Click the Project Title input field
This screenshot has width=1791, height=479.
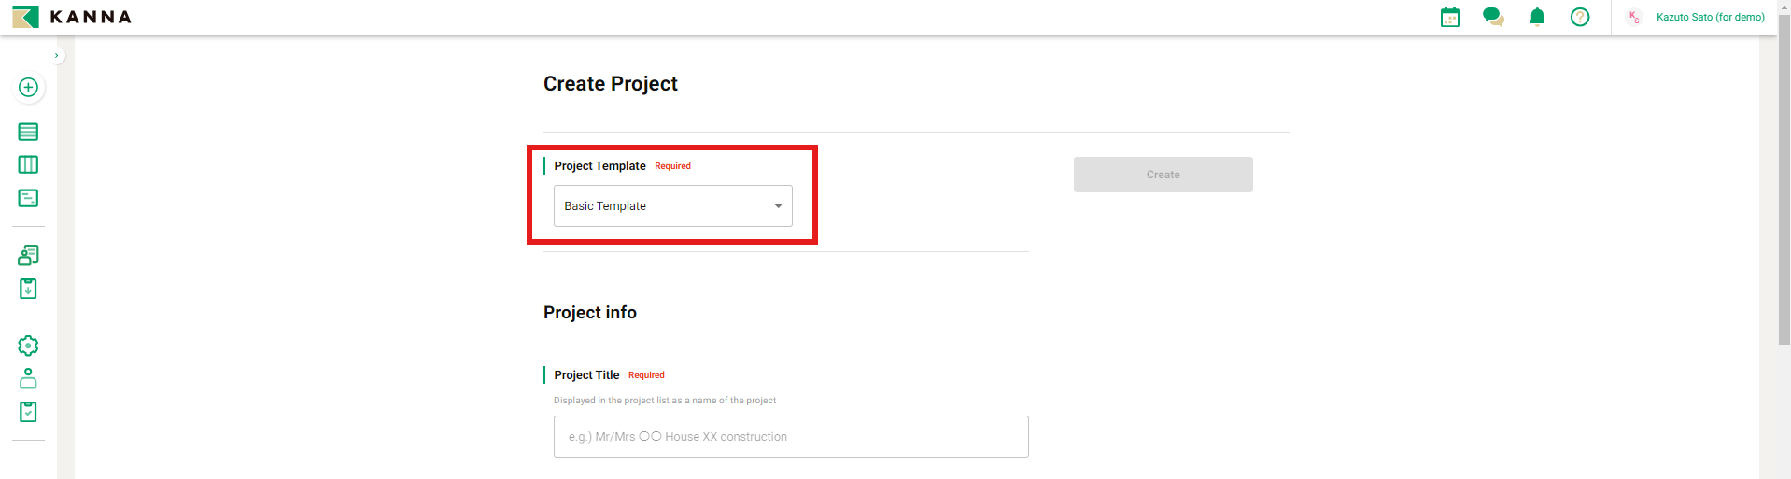791,437
